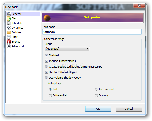
Task: Confirm with the OK button
Action: click(x=98, y=109)
